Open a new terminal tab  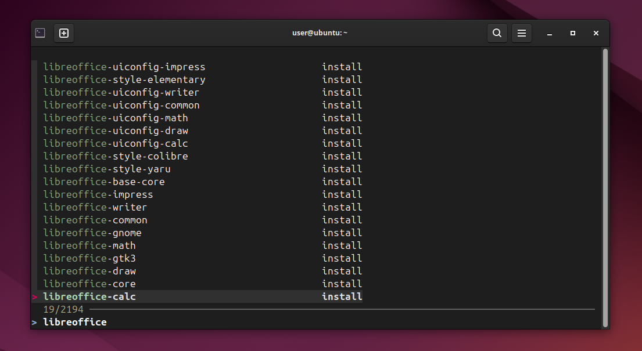coord(64,33)
